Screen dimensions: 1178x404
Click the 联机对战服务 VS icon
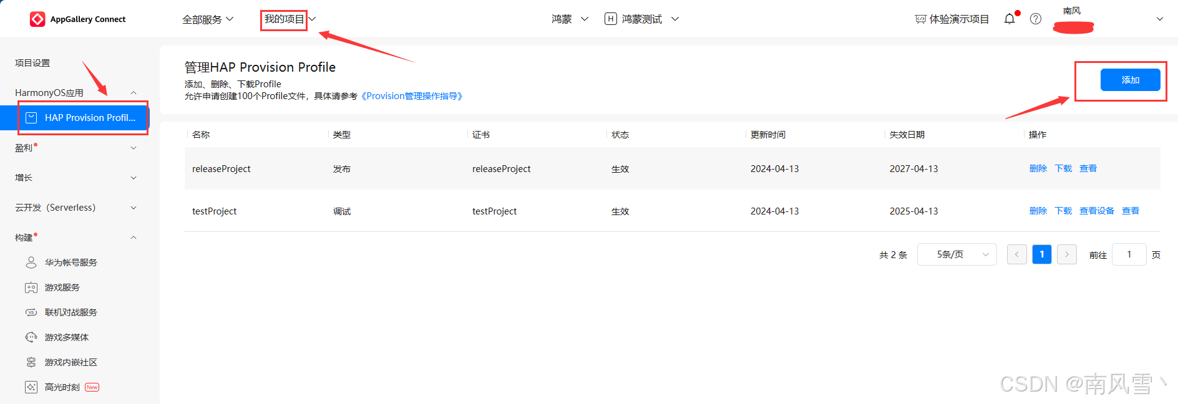click(x=31, y=312)
